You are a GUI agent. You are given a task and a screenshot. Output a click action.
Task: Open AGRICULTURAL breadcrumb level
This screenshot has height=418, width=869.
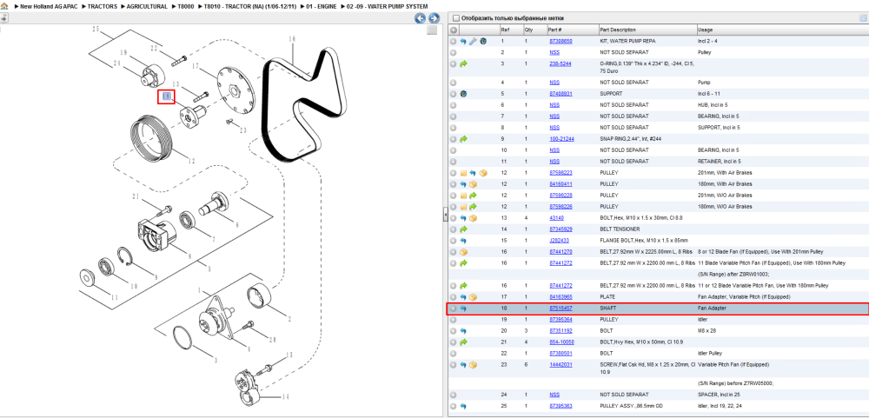(x=147, y=6)
